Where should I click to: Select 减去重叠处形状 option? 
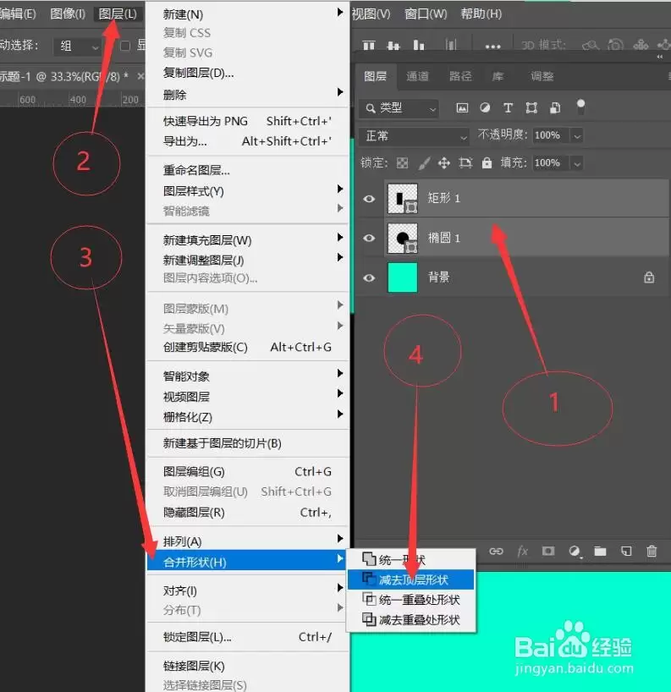coord(410,619)
